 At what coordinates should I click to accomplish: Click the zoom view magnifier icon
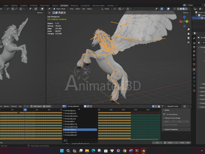tap(188, 29)
